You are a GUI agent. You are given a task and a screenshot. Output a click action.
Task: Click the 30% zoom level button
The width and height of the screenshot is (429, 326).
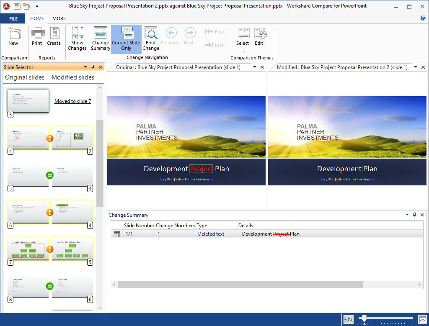tap(348, 319)
